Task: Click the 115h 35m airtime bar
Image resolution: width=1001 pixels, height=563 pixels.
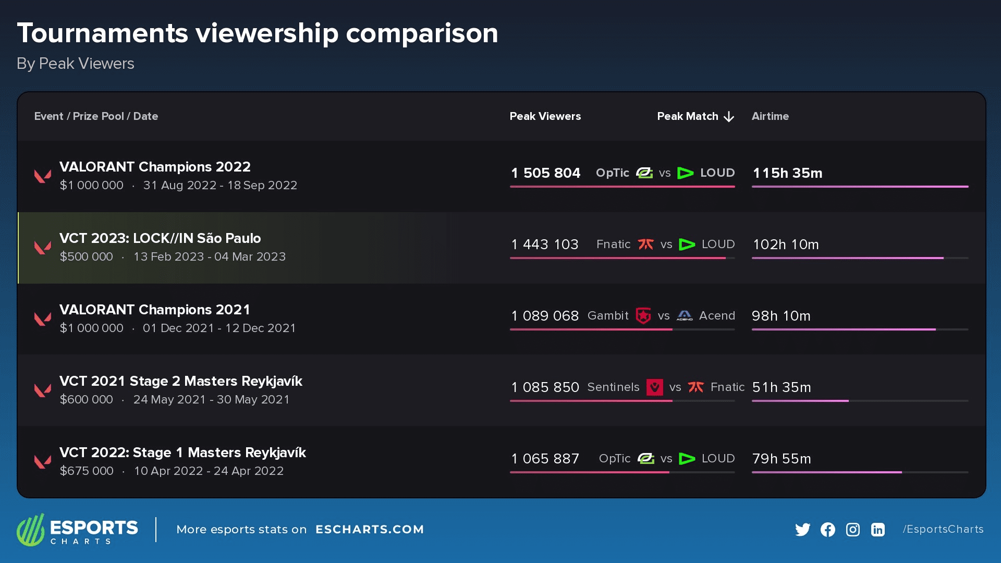Action: [x=859, y=186]
